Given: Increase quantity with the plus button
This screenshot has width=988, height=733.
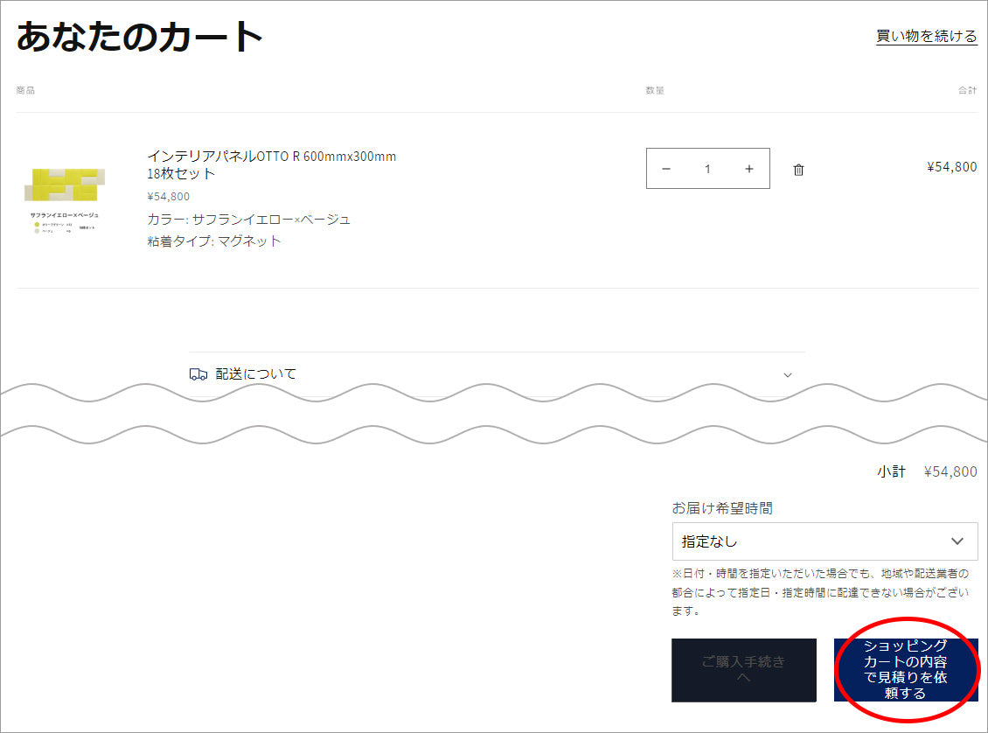Looking at the screenshot, I should [749, 169].
